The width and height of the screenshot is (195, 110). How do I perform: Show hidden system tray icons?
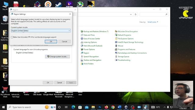click(165, 107)
